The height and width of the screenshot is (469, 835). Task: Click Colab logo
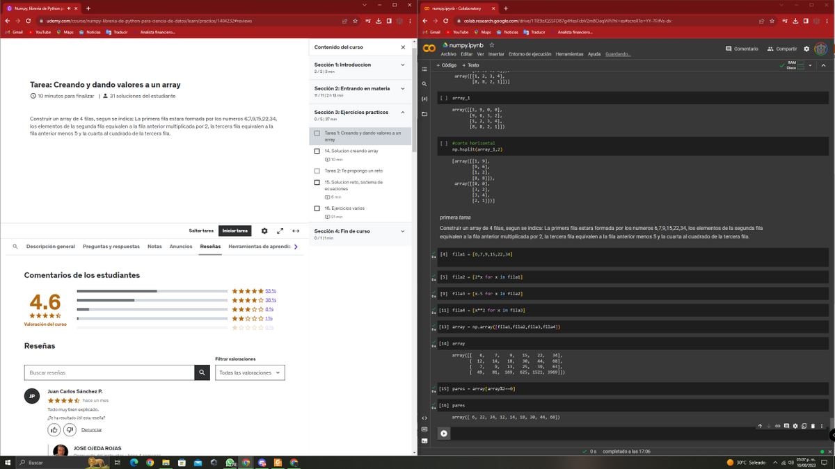pyautogui.click(x=429, y=49)
